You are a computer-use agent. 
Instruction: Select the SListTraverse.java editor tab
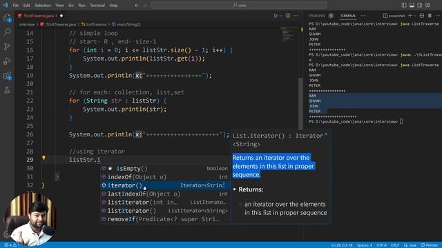(39, 16)
